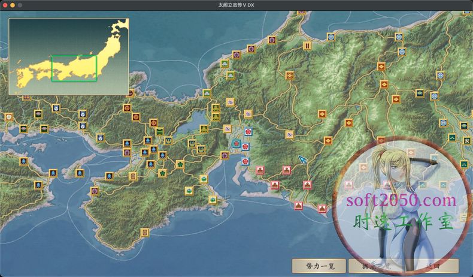473x277 pixels.
Task: Click the blue crest icon on Awaji Island
Action: click(79, 174)
